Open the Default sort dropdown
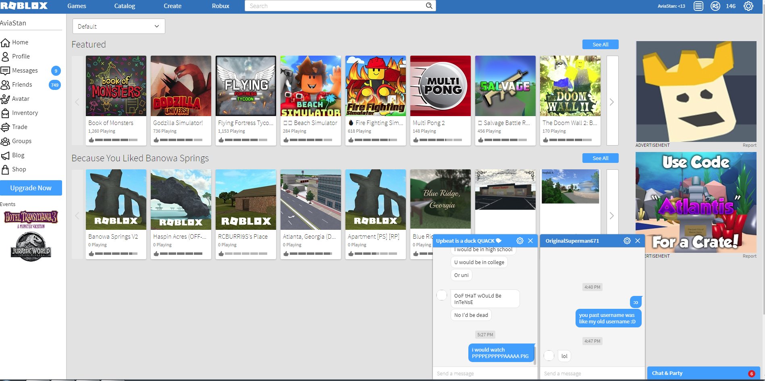This screenshot has width=765, height=381. pyautogui.click(x=118, y=26)
